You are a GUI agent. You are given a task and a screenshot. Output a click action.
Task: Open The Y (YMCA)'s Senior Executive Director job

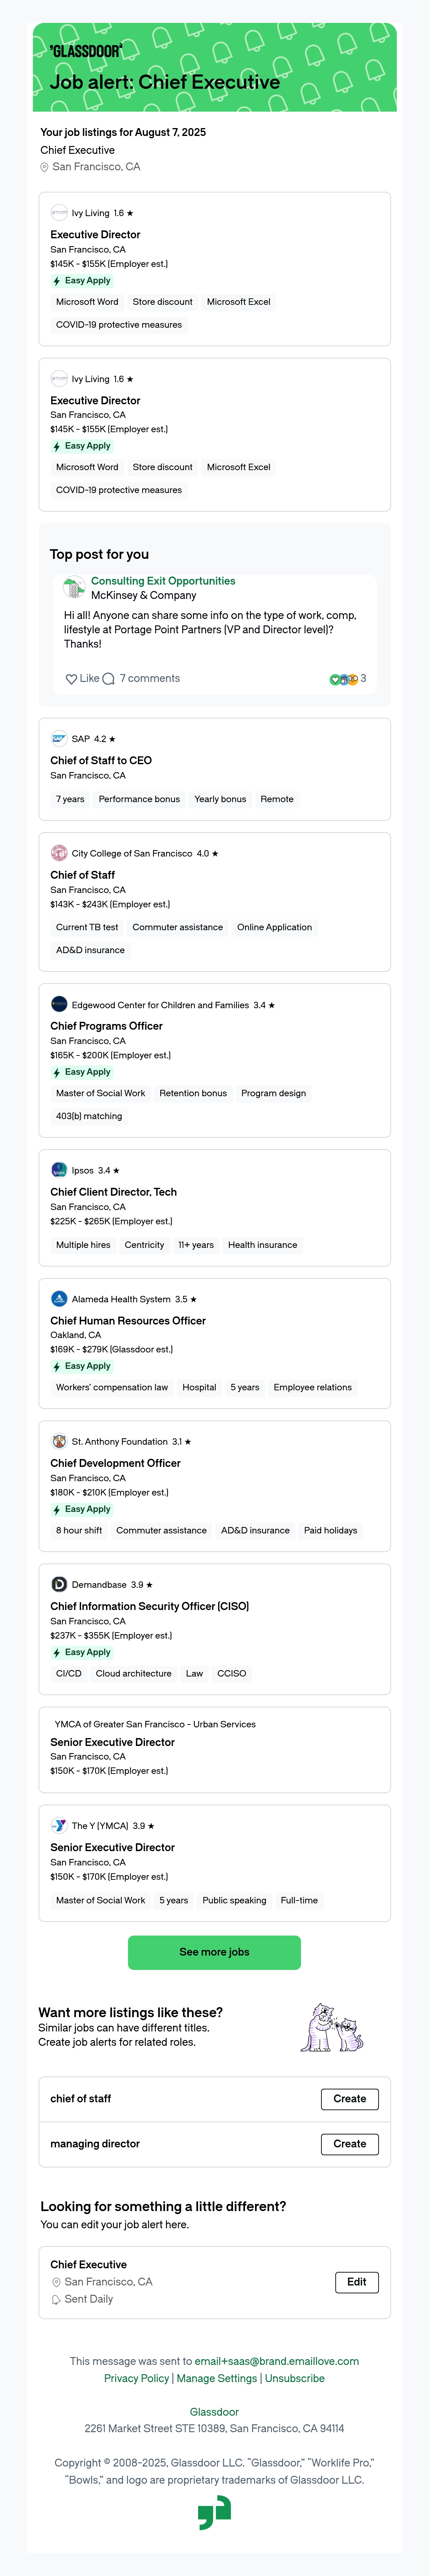point(113,1848)
